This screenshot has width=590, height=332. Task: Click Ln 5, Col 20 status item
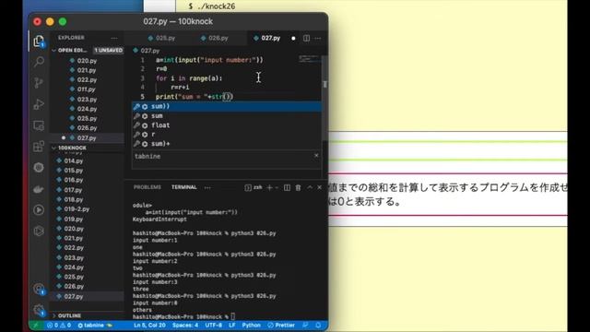pyautogui.click(x=149, y=326)
